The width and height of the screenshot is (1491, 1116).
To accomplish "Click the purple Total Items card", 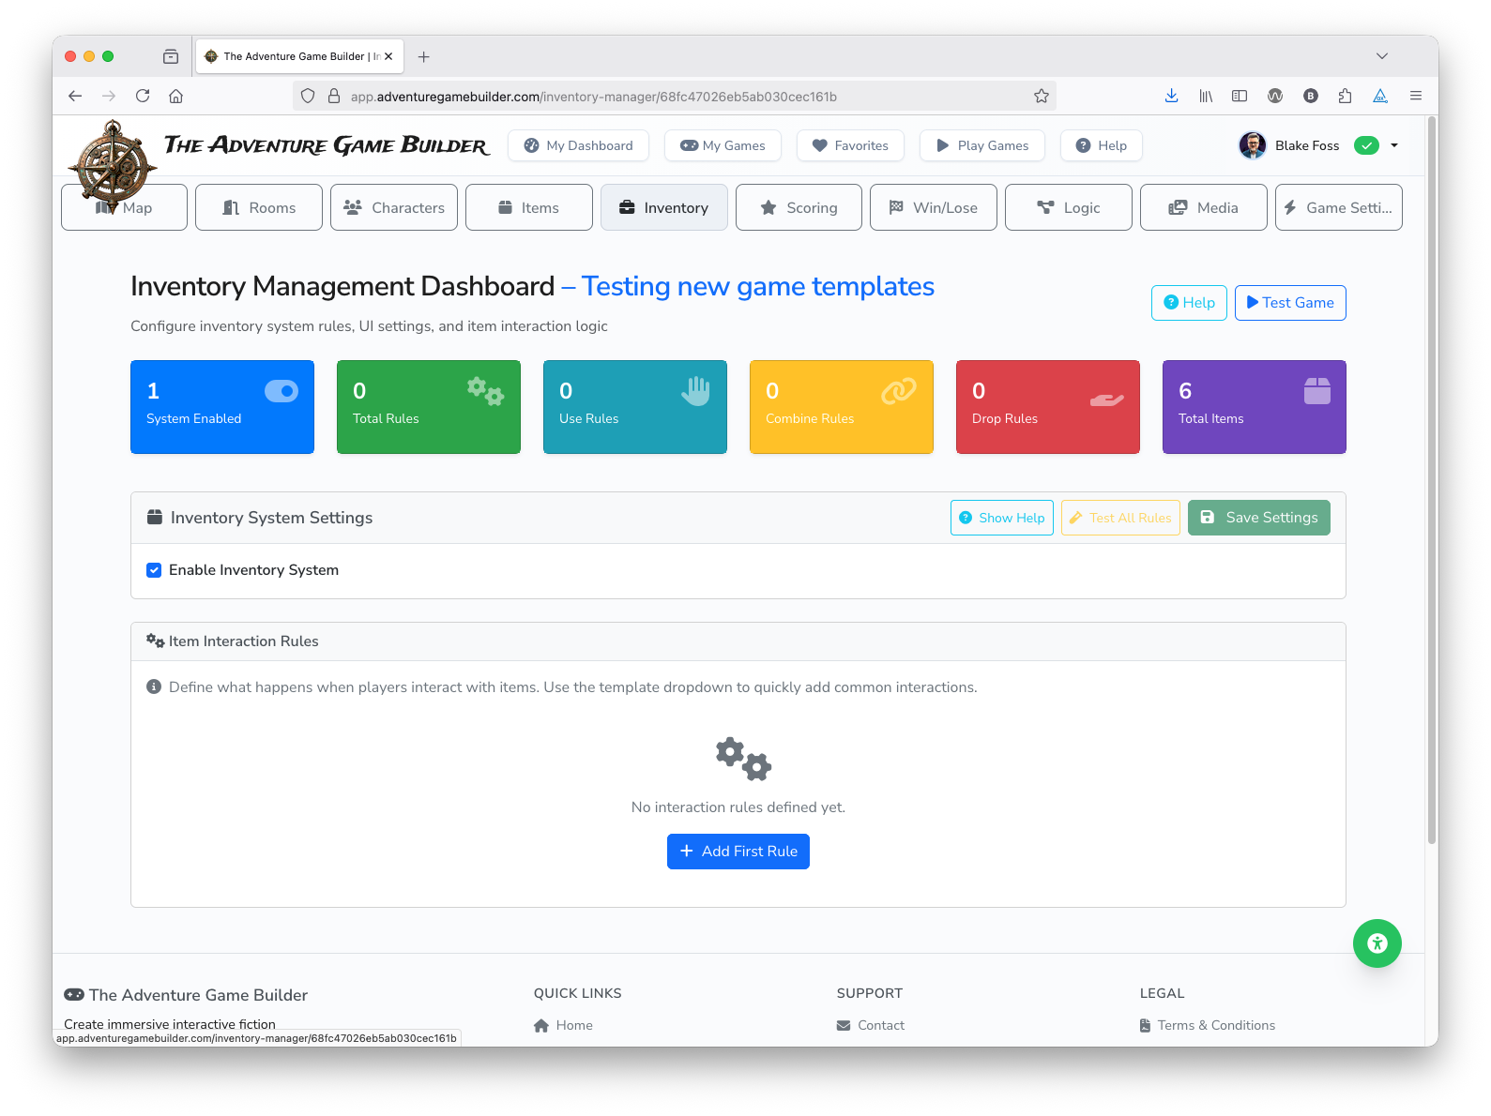I will 1254,407.
